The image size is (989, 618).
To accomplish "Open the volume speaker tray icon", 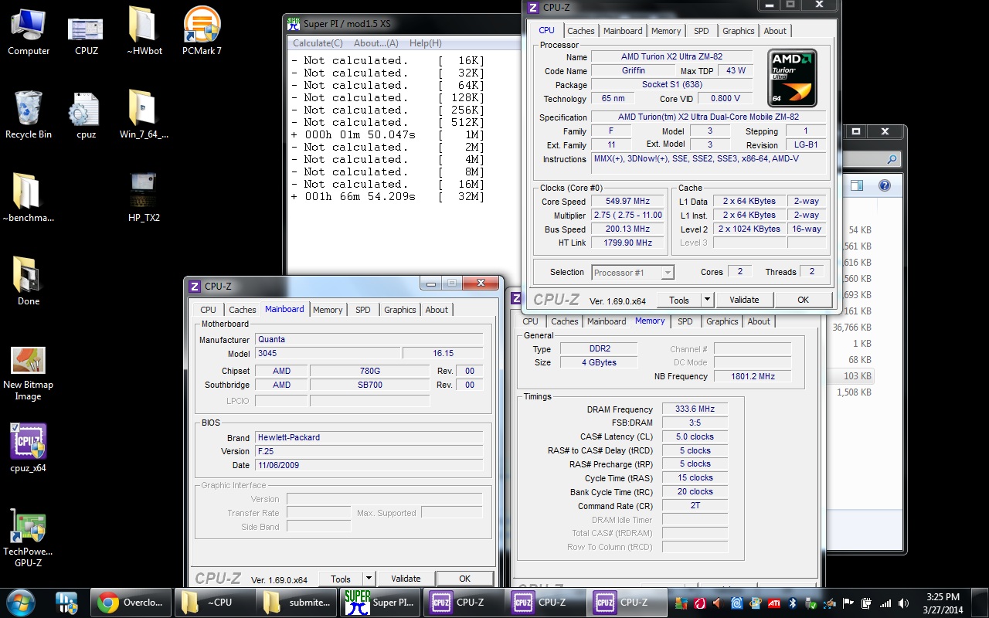I will 903,603.
